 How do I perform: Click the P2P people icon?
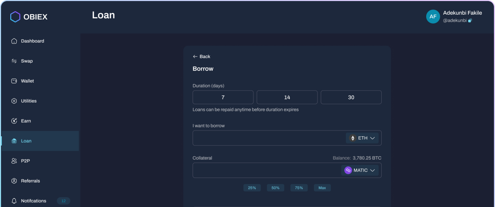click(x=14, y=161)
